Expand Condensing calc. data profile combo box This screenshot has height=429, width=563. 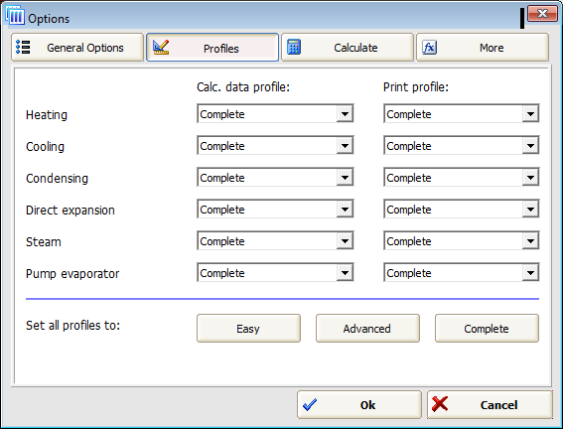[x=275, y=177]
